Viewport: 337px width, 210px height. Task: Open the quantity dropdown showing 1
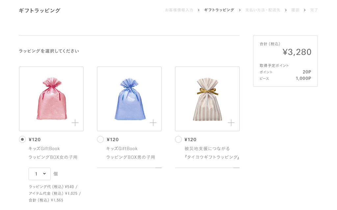point(39,174)
